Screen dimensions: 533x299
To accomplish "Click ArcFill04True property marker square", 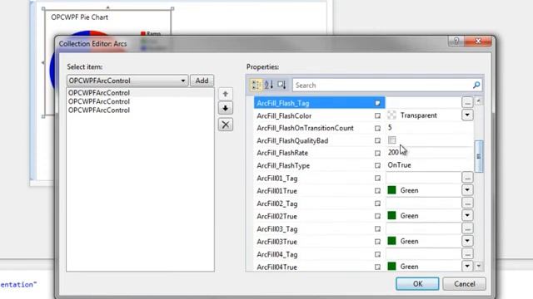I will [377, 267].
